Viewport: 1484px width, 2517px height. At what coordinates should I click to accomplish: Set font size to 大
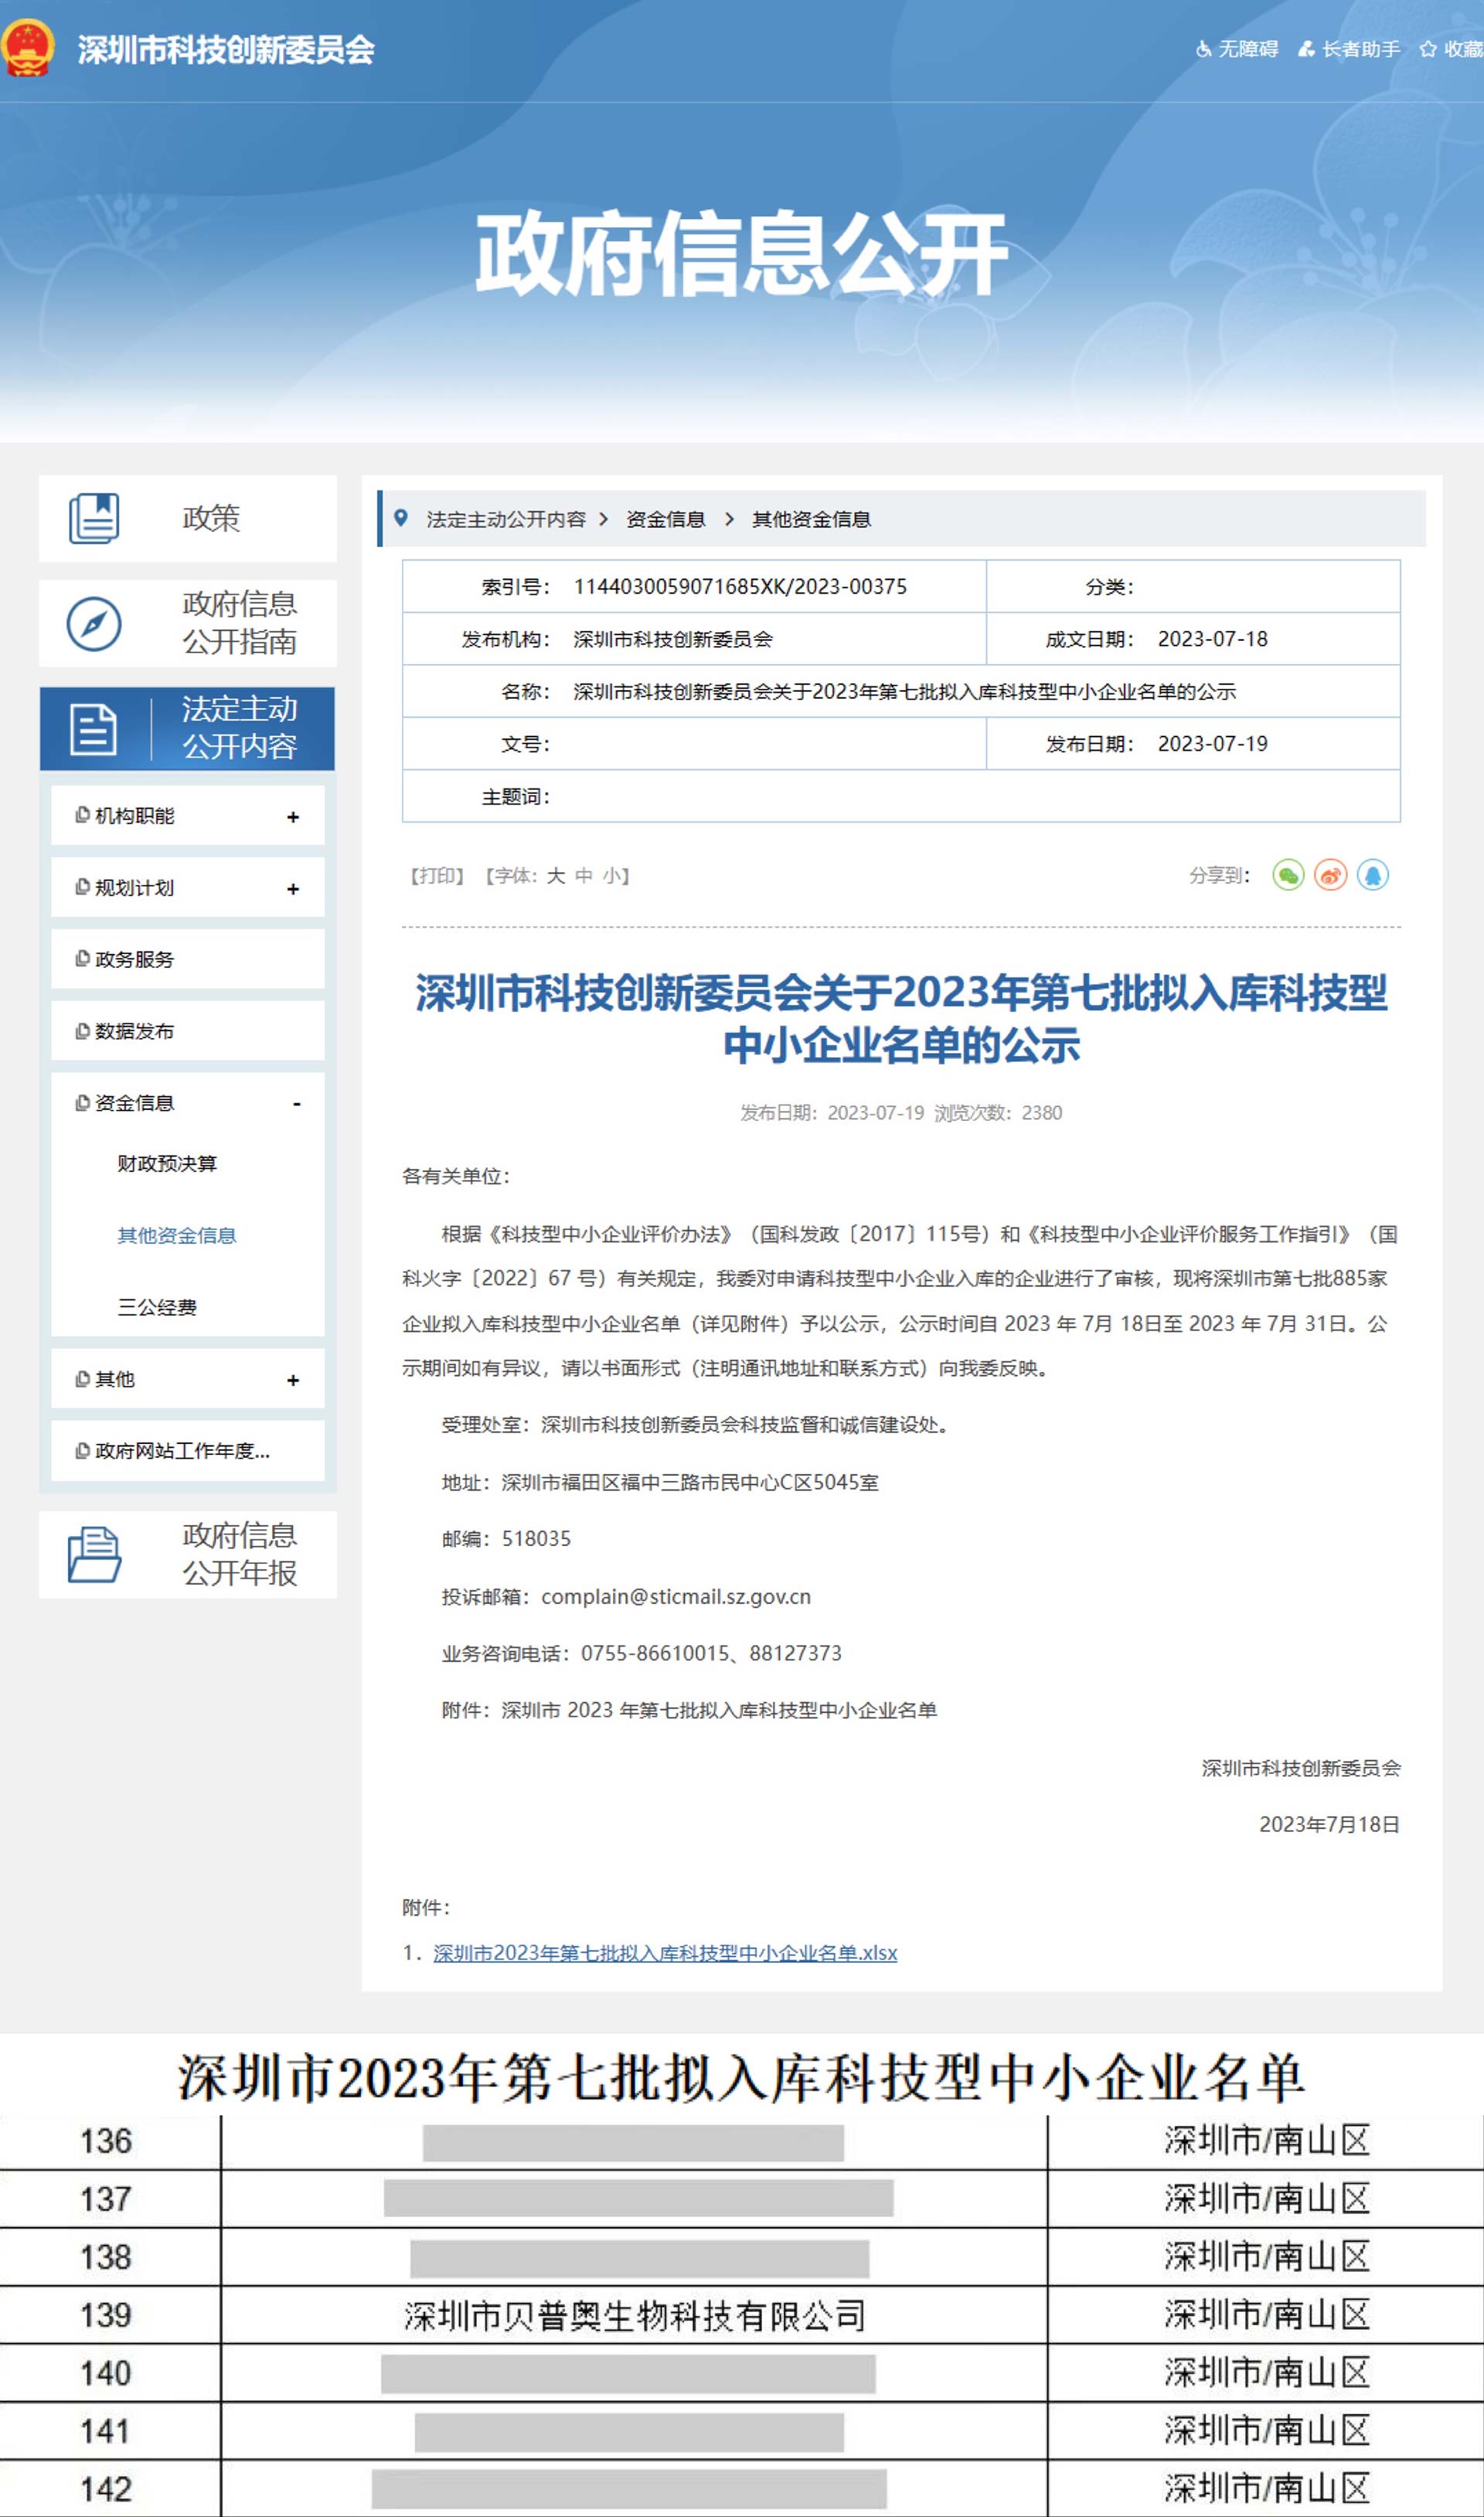[556, 876]
